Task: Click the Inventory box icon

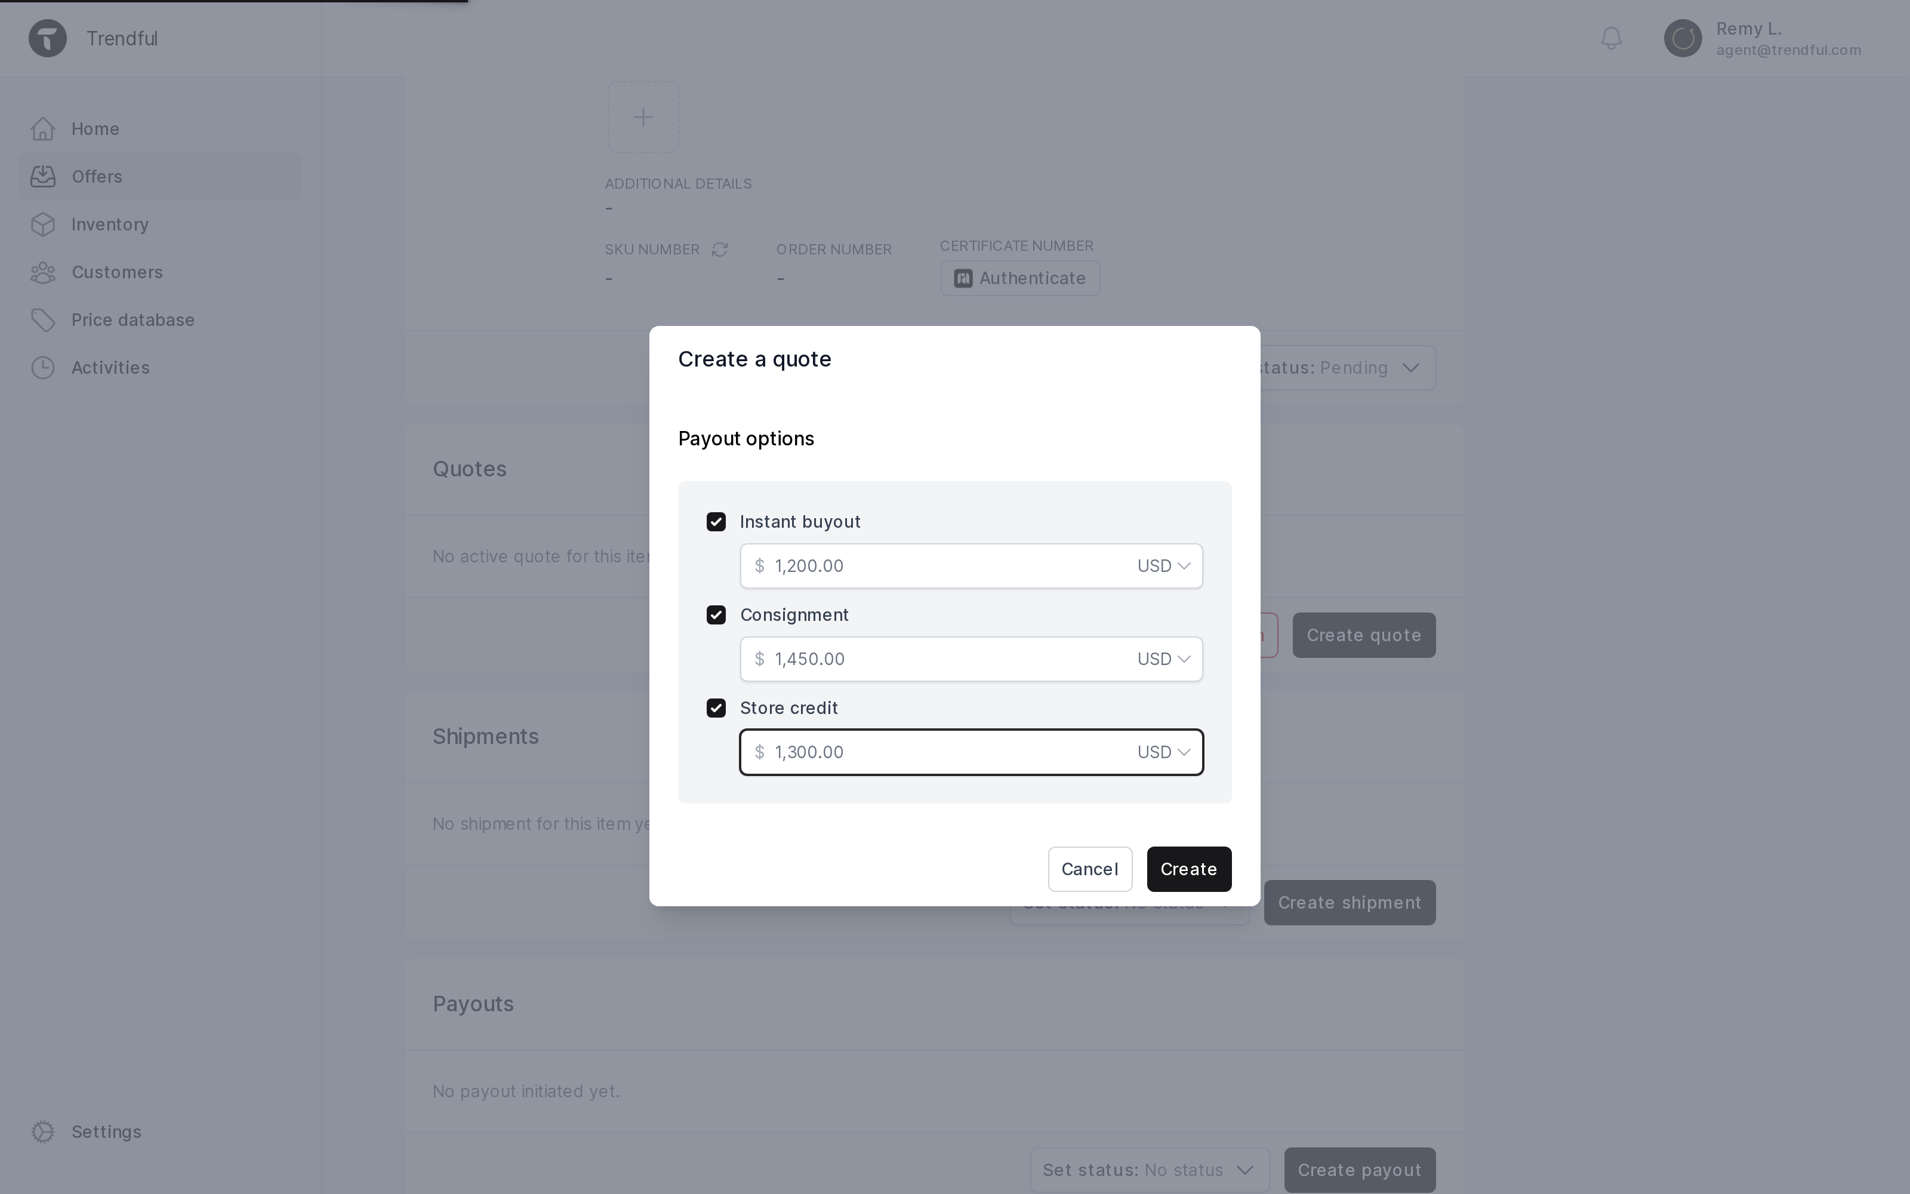Action: pos(42,224)
